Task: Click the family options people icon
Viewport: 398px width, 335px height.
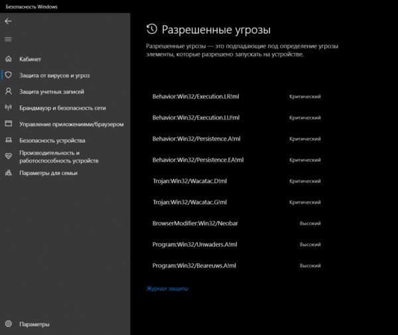Action: point(8,173)
